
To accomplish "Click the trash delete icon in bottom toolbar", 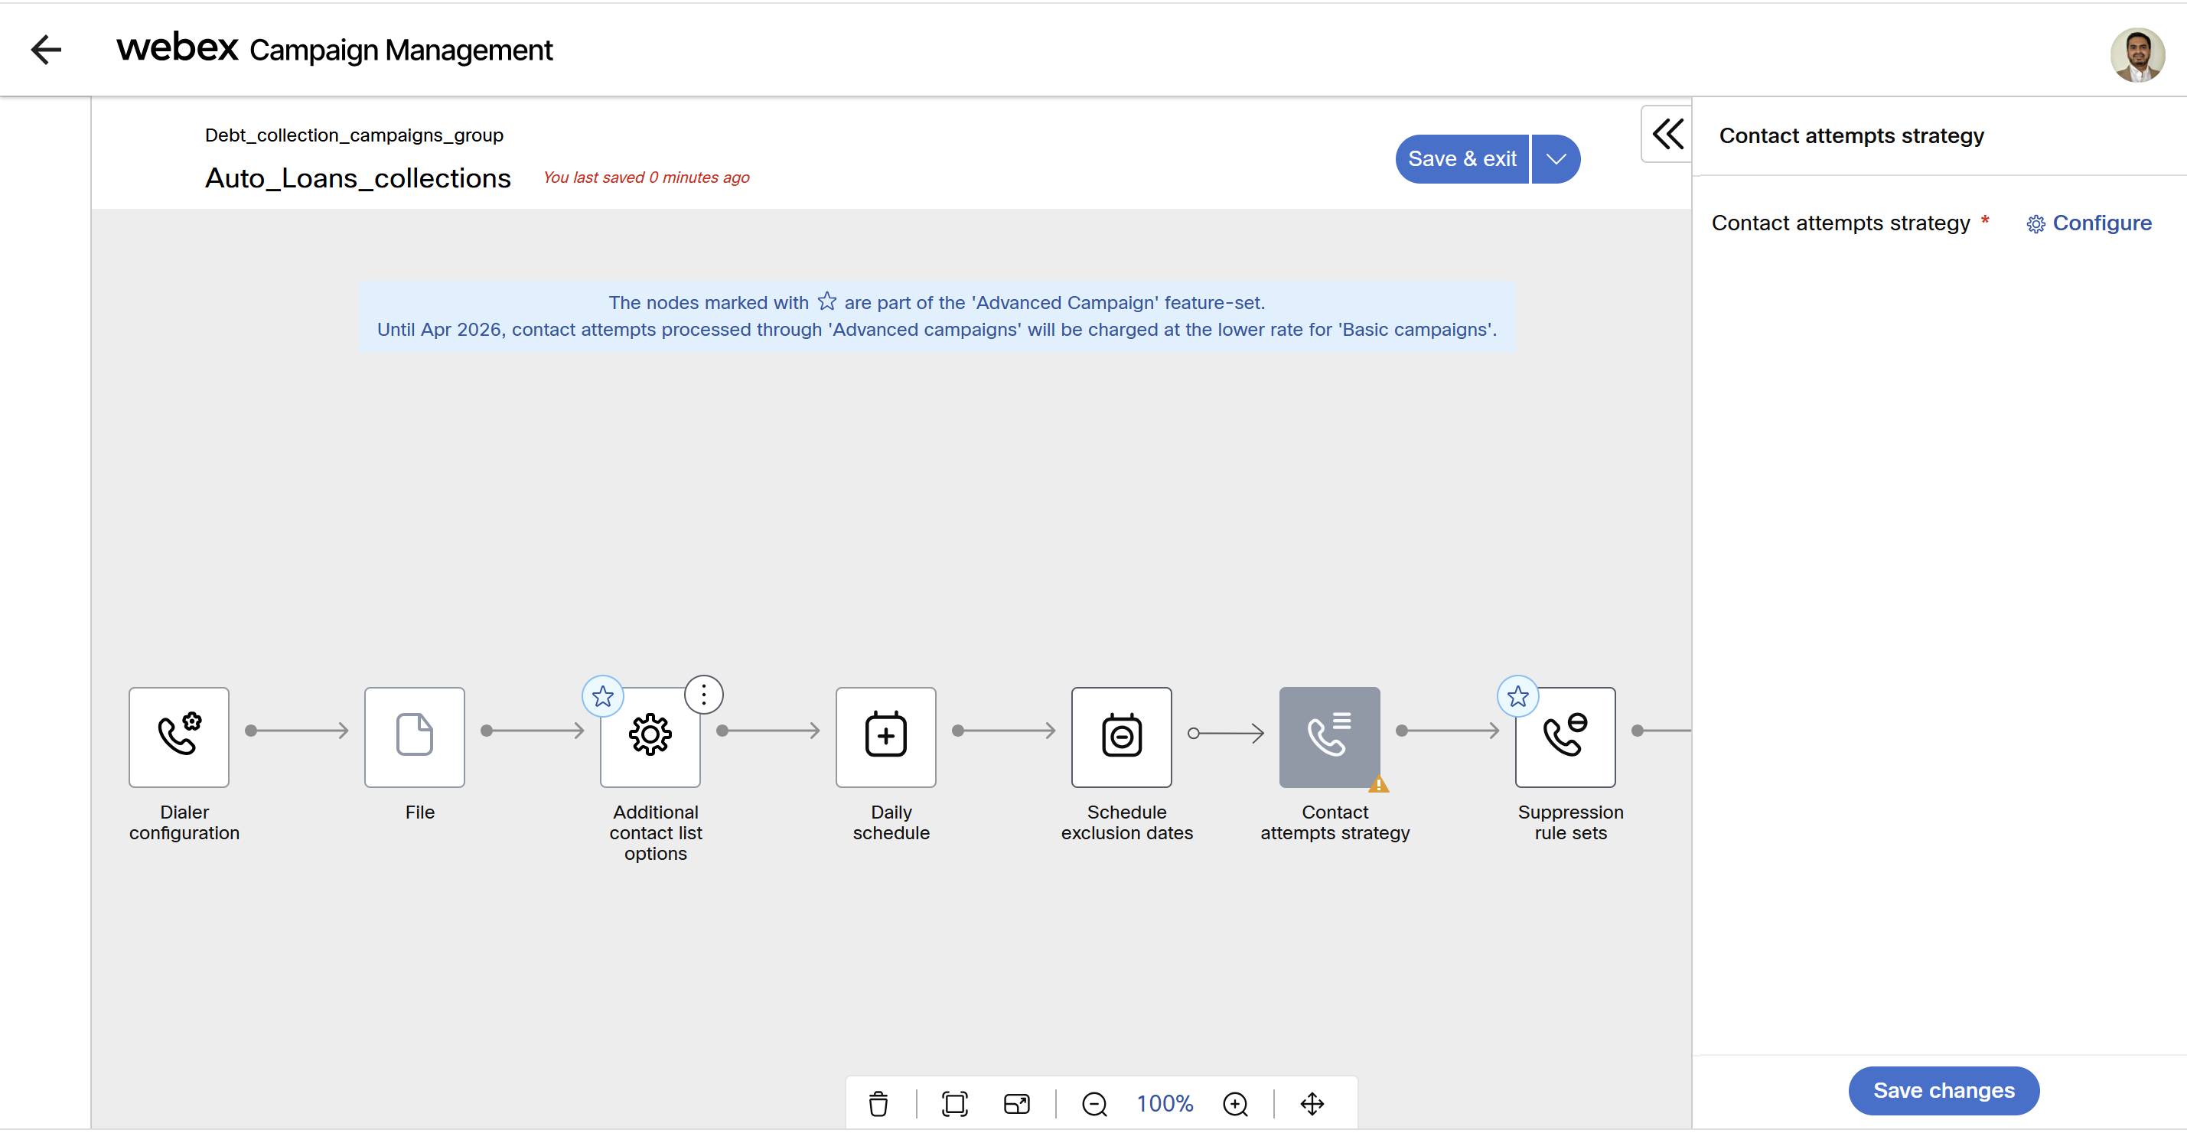I will pos(878,1103).
